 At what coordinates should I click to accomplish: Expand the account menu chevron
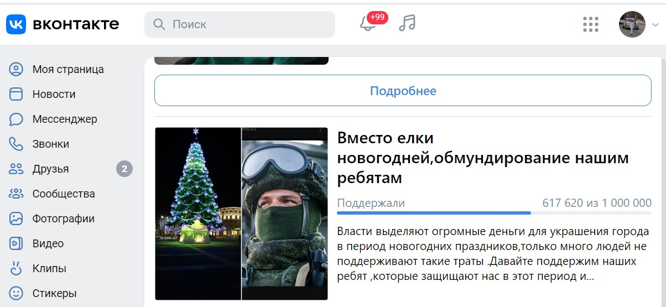pos(655,25)
